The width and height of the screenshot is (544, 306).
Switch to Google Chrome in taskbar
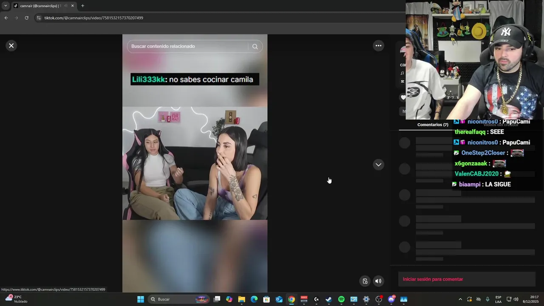tap(292, 299)
